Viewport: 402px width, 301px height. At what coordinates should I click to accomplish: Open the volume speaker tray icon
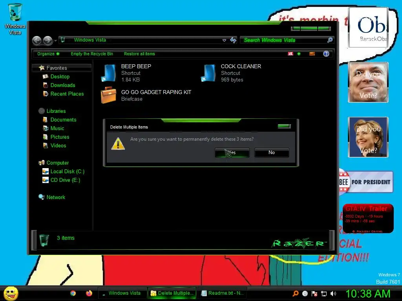coord(333,294)
